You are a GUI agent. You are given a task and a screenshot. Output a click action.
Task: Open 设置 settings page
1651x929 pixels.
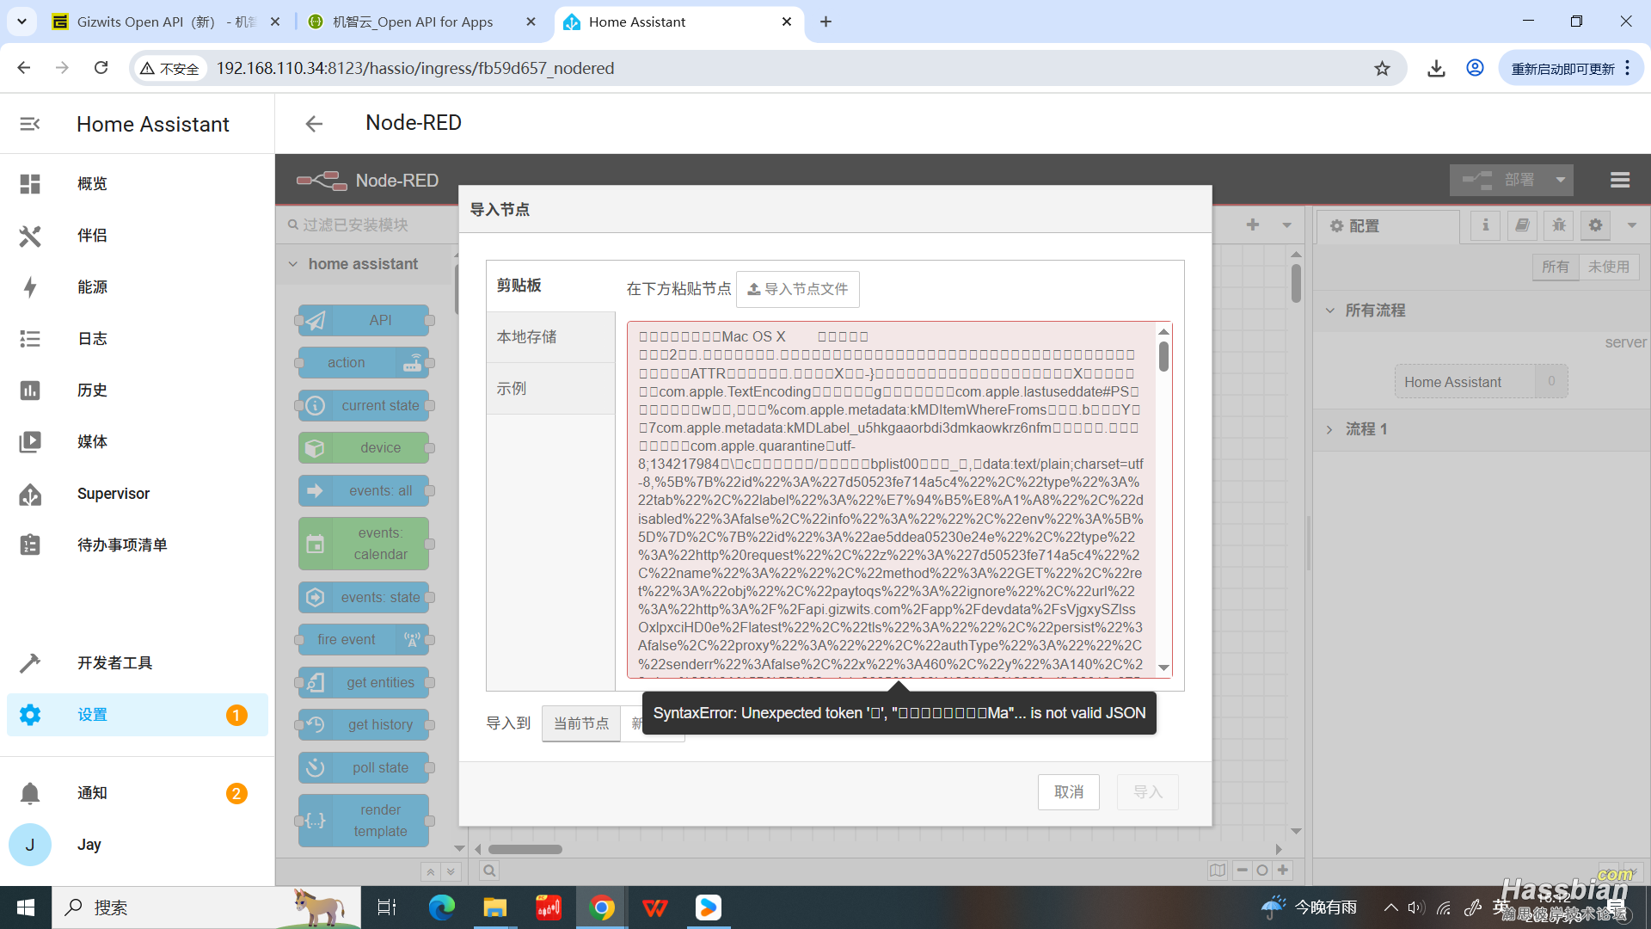tap(138, 715)
